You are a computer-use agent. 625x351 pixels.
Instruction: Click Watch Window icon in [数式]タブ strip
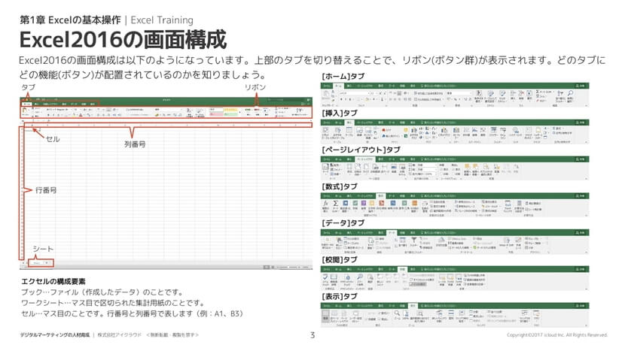(508, 204)
